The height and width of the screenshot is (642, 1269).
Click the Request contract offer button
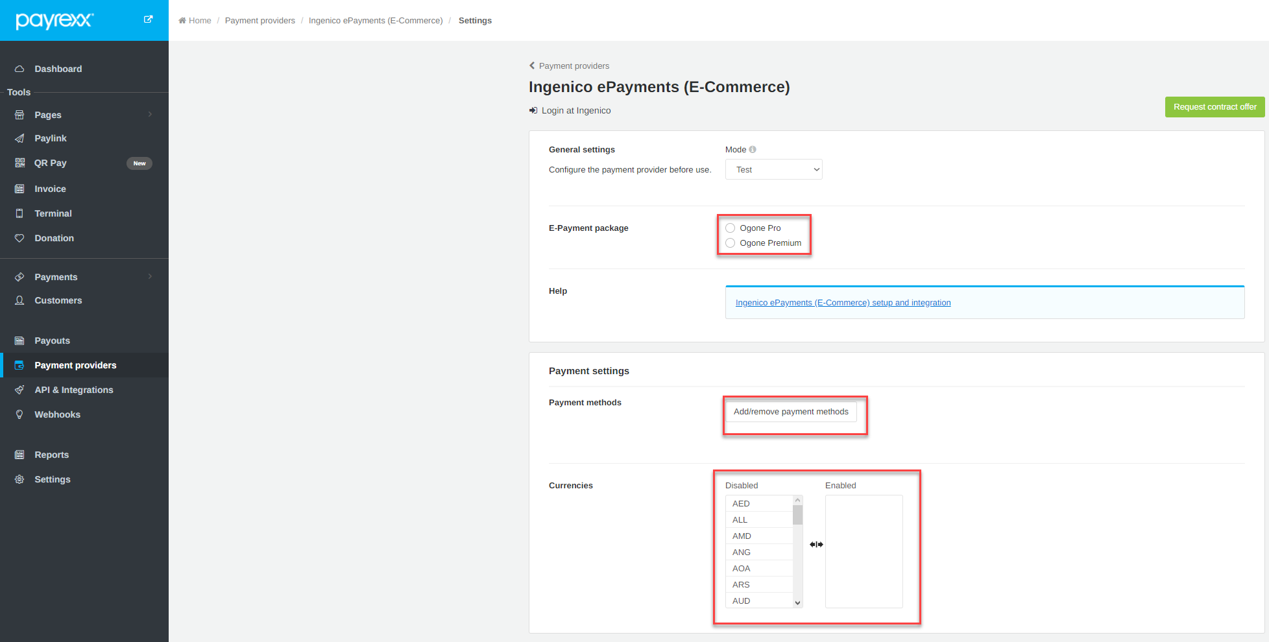(x=1215, y=107)
